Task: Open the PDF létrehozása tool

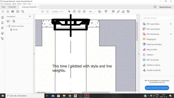Action: pyautogui.click(x=153, y=34)
